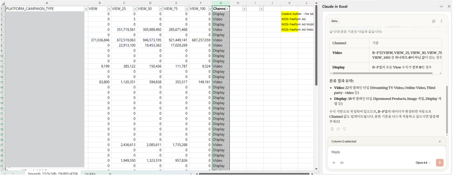Switch to the QUERY sheet tab
The image size is (453, 175).
point(90,173)
